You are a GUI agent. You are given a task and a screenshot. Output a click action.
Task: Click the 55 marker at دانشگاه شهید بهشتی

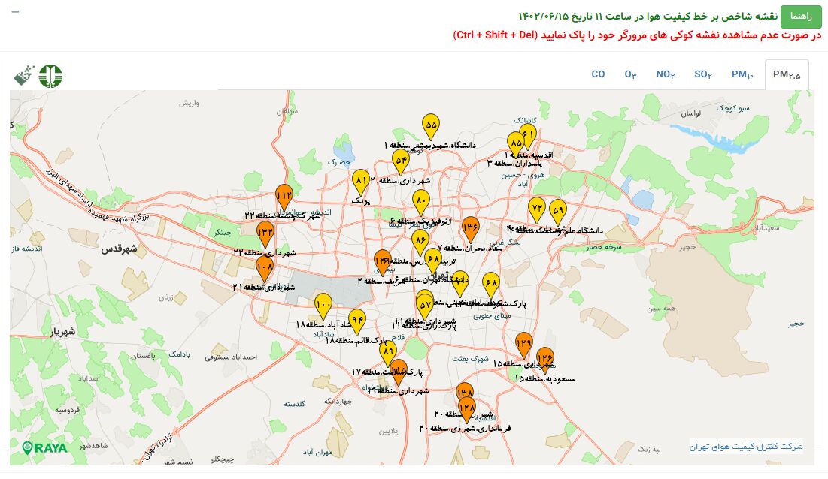pos(431,127)
